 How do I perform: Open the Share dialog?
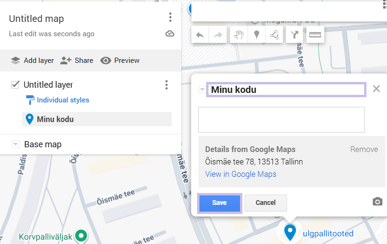tap(77, 61)
